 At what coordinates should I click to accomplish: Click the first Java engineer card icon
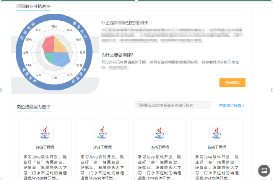[x=45, y=133]
